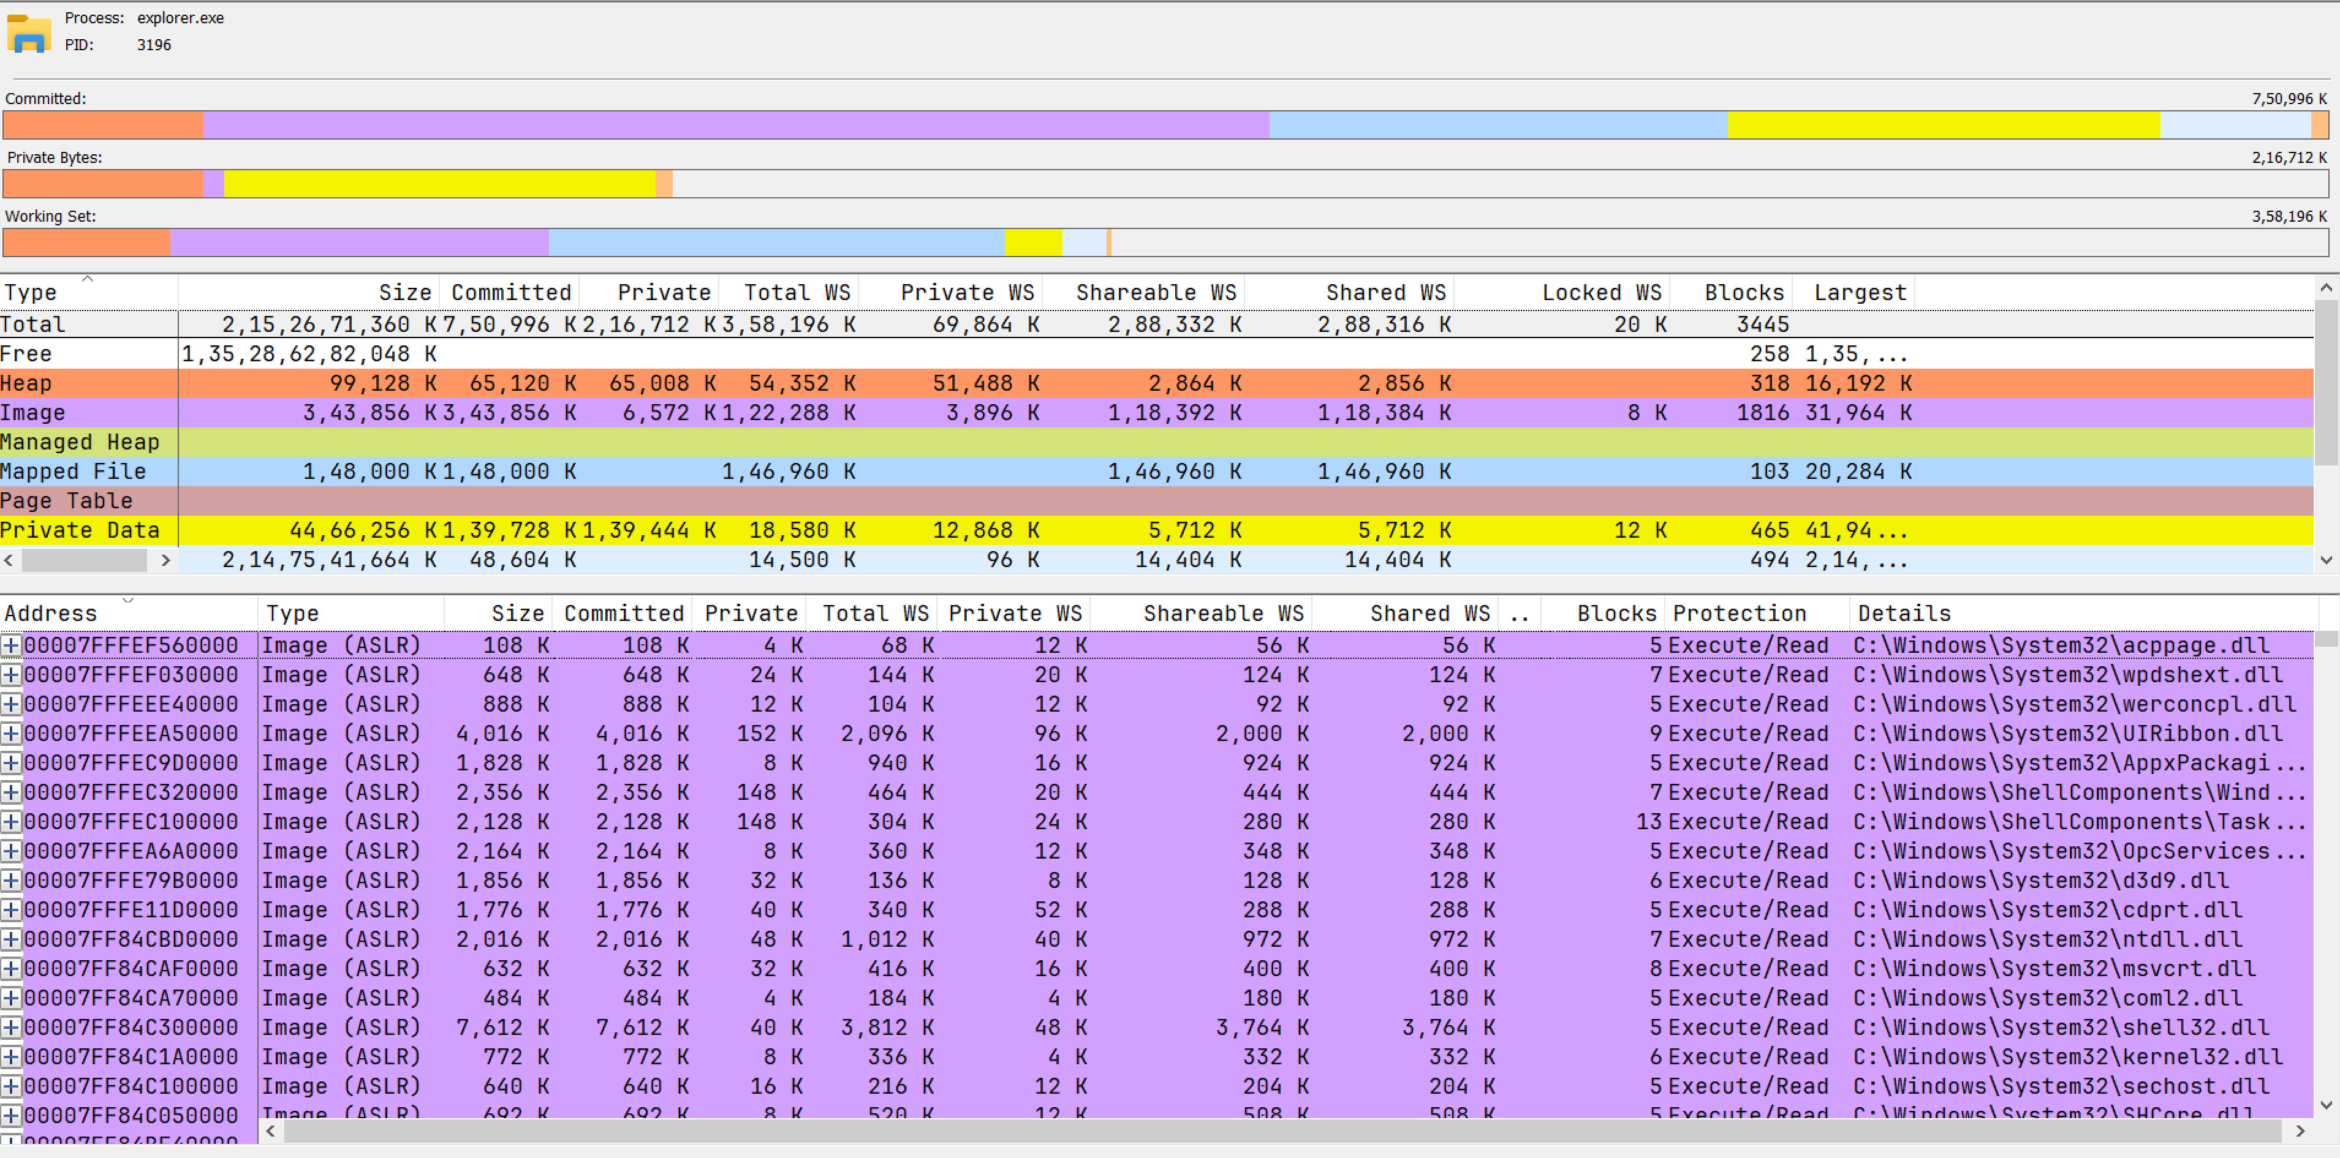Sort summary table by Committed column

pyautogui.click(x=510, y=292)
